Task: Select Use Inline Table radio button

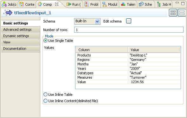Action: tap(45, 95)
